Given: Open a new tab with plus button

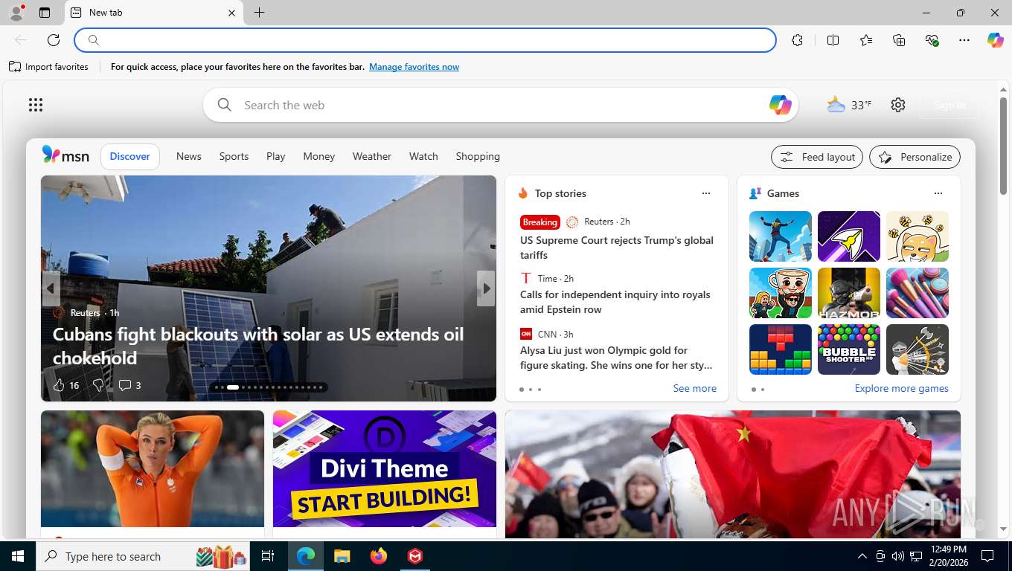Looking at the screenshot, I should pos(259,13).
